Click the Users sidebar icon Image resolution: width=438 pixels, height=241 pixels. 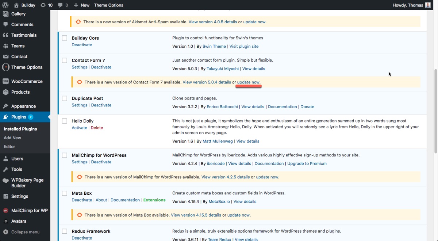(x=5, y=159)
